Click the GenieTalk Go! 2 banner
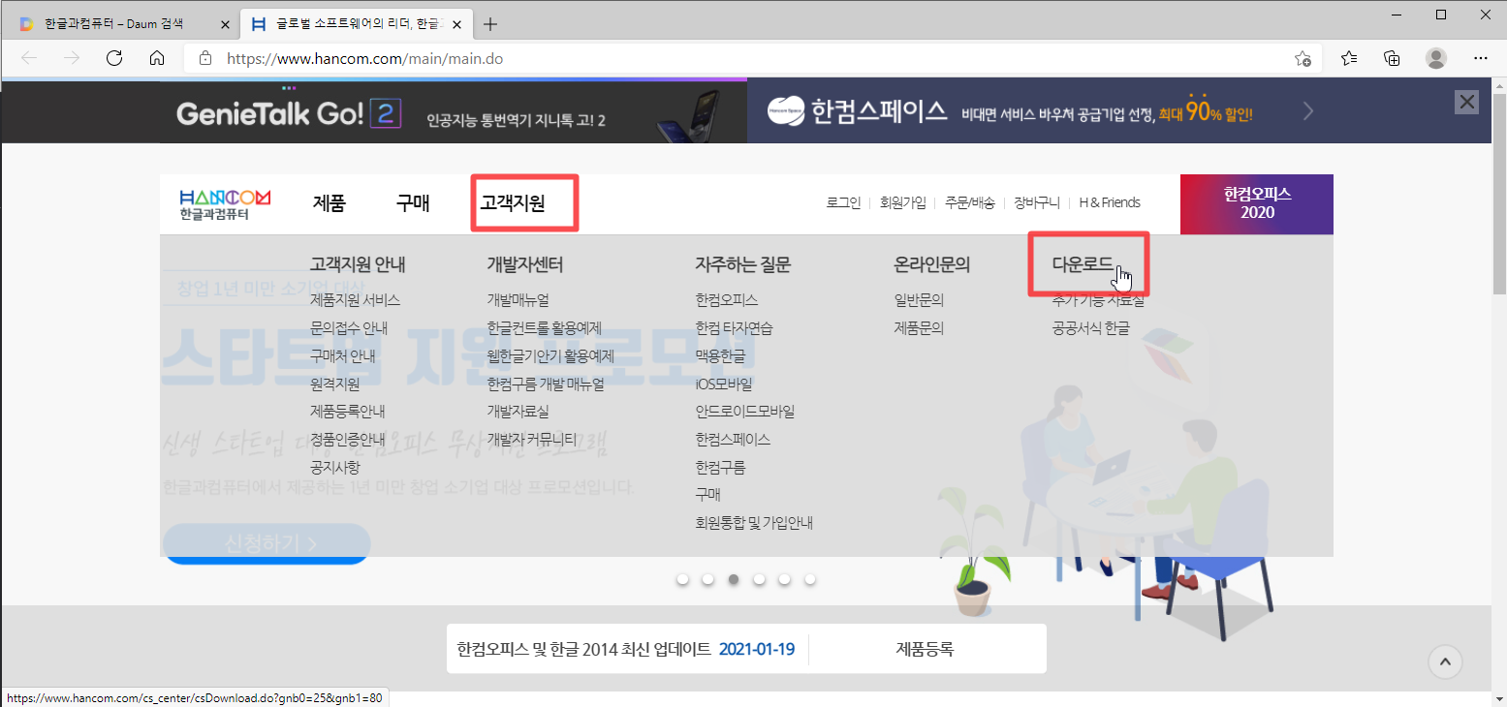 click(454, 111)
